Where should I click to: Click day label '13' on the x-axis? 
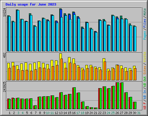61,113
